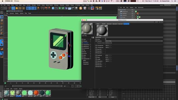Image resolution: width=178 pixels, height=100 pixels.
Task: Toggle the Bump channel checkbox
Action: [90, 52]
